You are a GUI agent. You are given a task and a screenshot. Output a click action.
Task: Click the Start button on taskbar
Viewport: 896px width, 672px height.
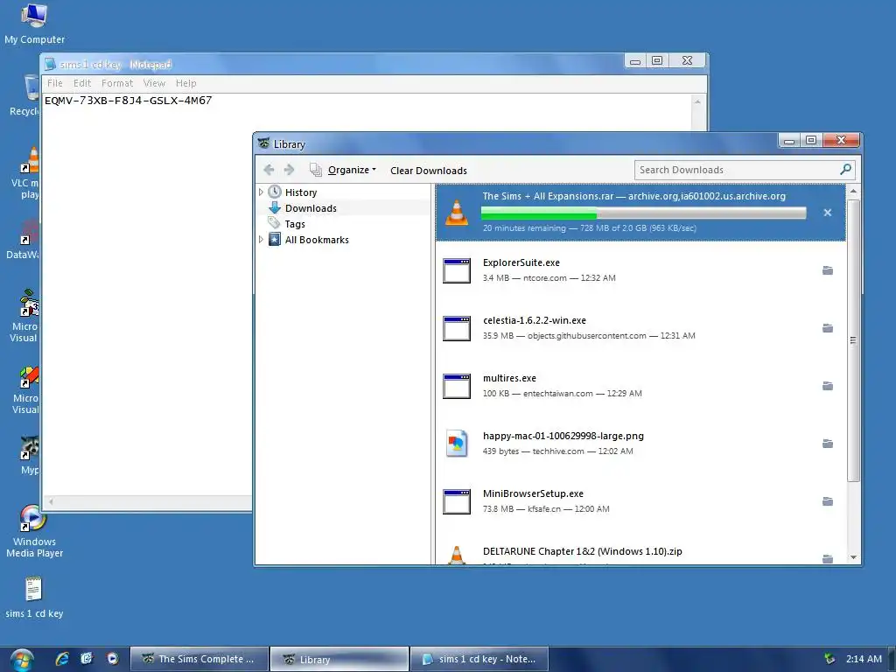pyautogui.click(x=21, y=660)
